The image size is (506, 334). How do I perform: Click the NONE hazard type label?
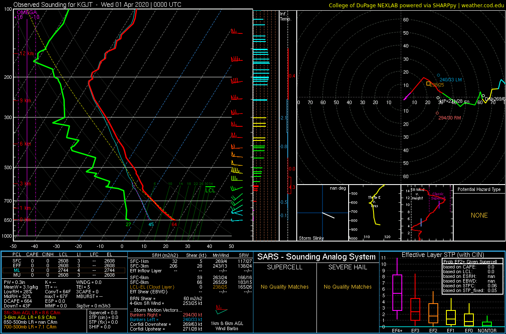pyautogui.click(x=479, y=215)
